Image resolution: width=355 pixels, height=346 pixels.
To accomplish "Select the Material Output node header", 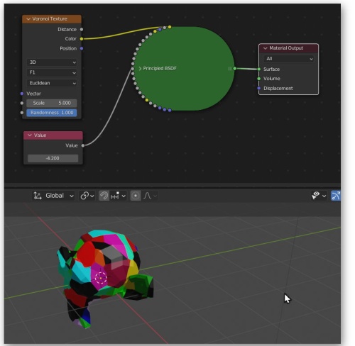I will pyautogui.click(x=288, y=48).
